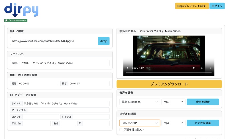Click the 音声を録音 button
Image resolution: width=228 pixels, height=139 pixels.
(203, 102)
